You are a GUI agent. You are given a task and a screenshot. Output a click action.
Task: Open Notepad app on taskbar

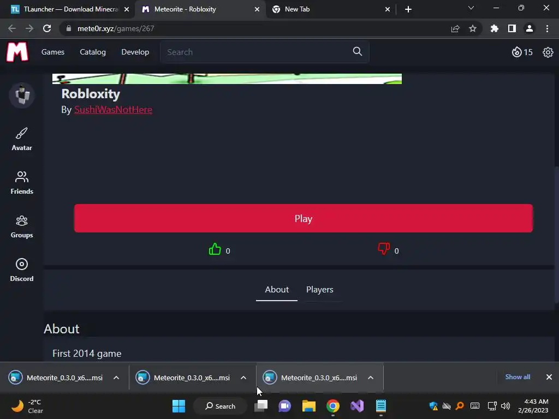pyautogui.click(x=380, y=406)
